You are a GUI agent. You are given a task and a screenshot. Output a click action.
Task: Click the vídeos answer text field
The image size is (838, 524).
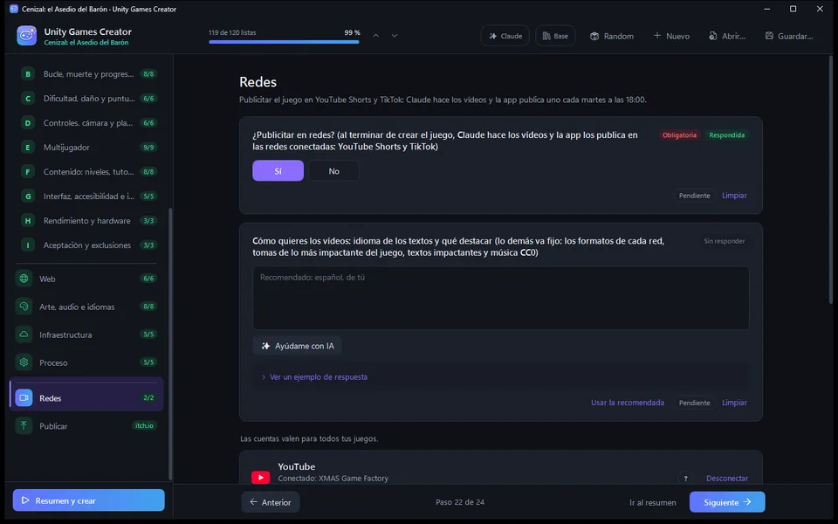coord(501,298)
